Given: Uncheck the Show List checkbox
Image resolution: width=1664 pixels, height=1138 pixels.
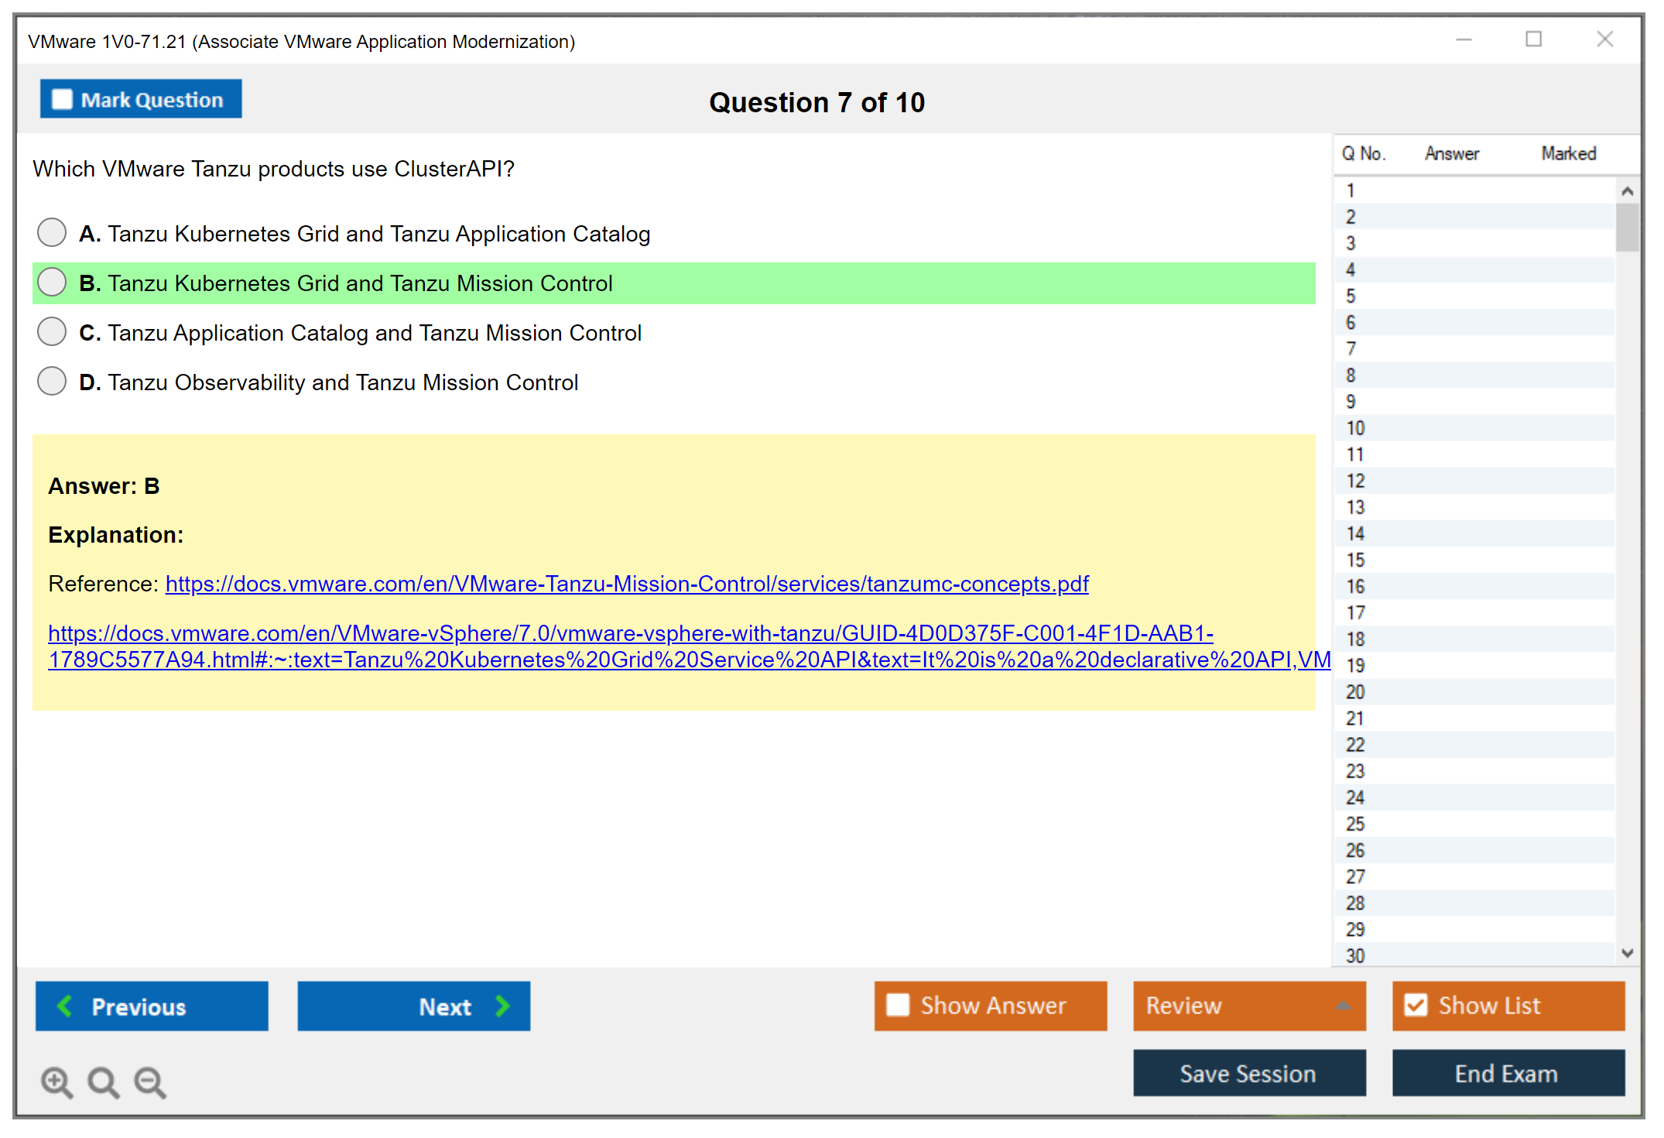Looking at the screenshot, I should pos(1416,1005).
